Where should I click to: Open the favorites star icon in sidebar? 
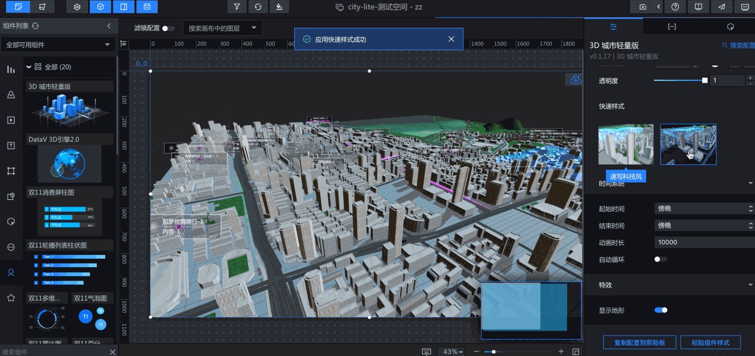point(11,298)
